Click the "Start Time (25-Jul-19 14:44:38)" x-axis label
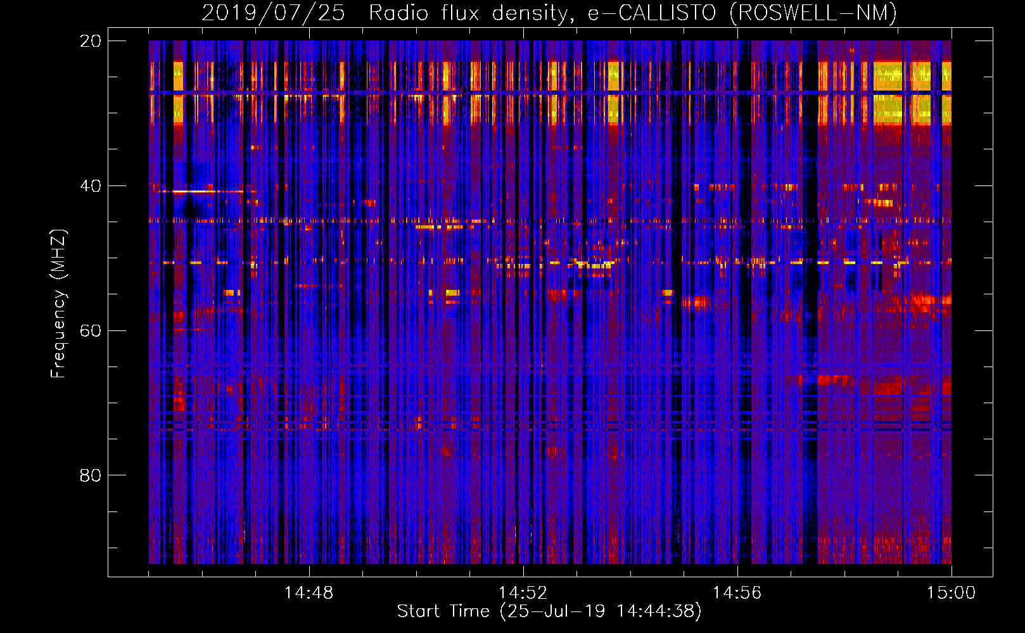 [549, 611]
